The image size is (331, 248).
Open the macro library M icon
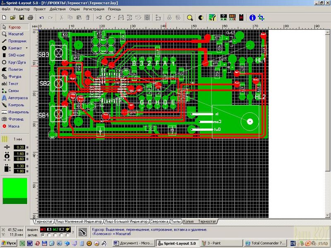click(x=241, y=17)
